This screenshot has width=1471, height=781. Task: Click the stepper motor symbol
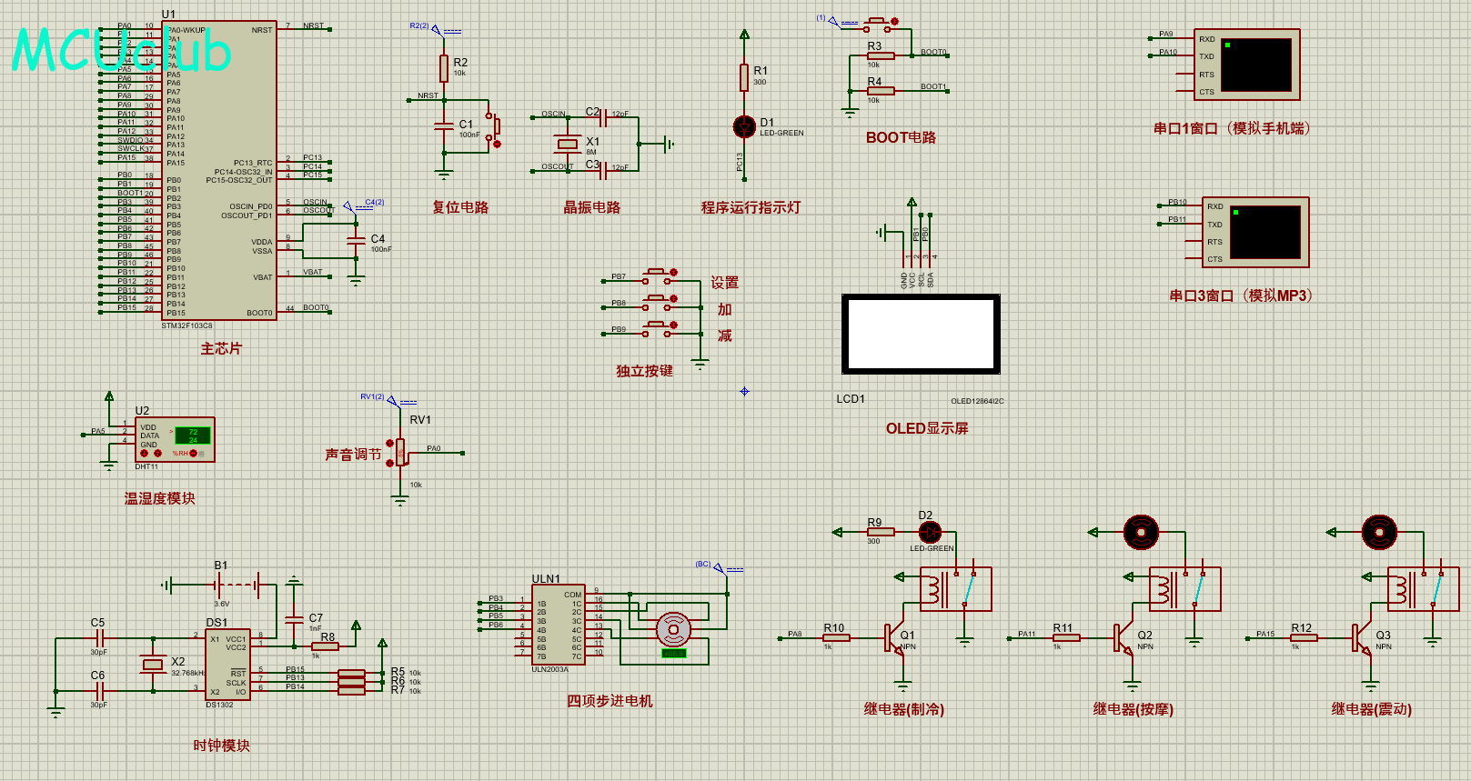pos(673,628)
